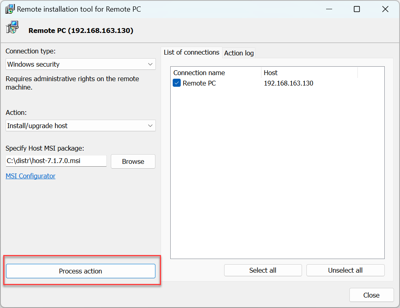Open the Connection type dropdown

[x=81, y=64]
